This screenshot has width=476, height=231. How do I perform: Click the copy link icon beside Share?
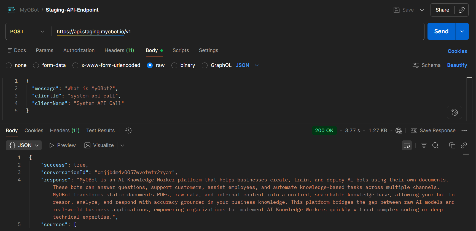click(461, 10)
